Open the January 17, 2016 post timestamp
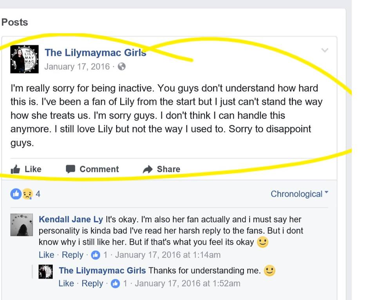The height and width of the screenshot is (300, 376). click(77, 67)
